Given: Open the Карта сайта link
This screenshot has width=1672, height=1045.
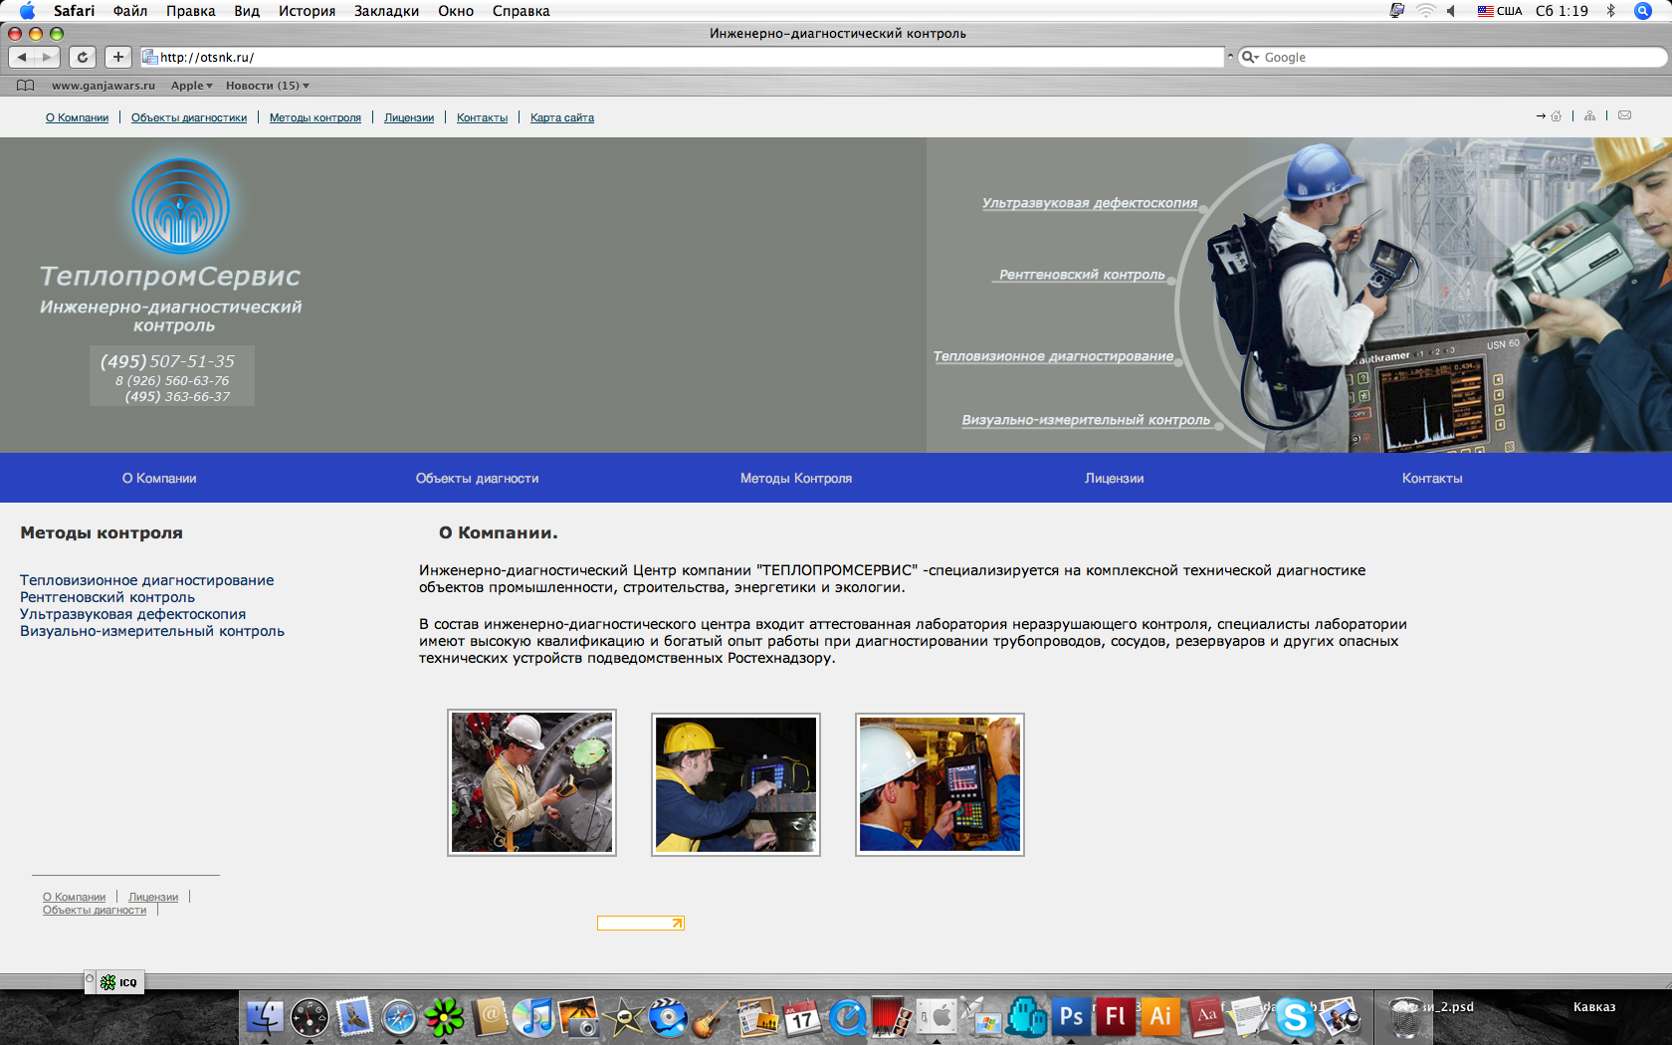Looking at the screenshot, I should tap(562, 117).
